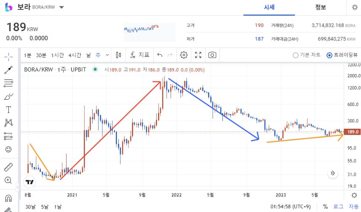Toggle percent scale mode

tap(325, 207)
